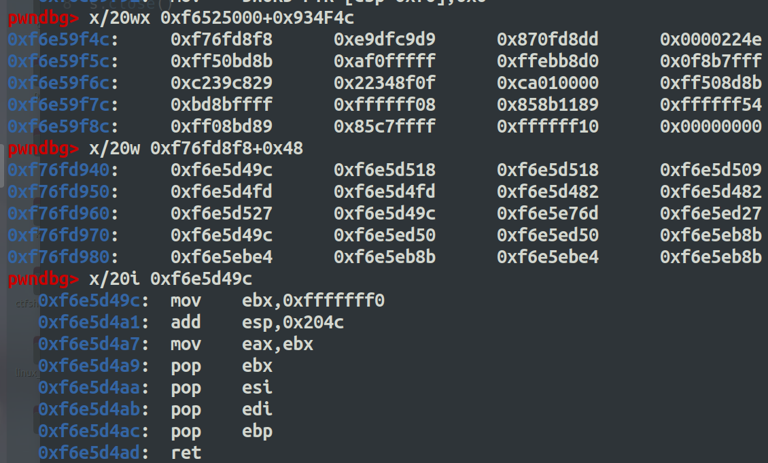Click the ret instruction at 0xf6e5d4ad
This screenshot has width=768, height=463.
click(x=186, y=453)
